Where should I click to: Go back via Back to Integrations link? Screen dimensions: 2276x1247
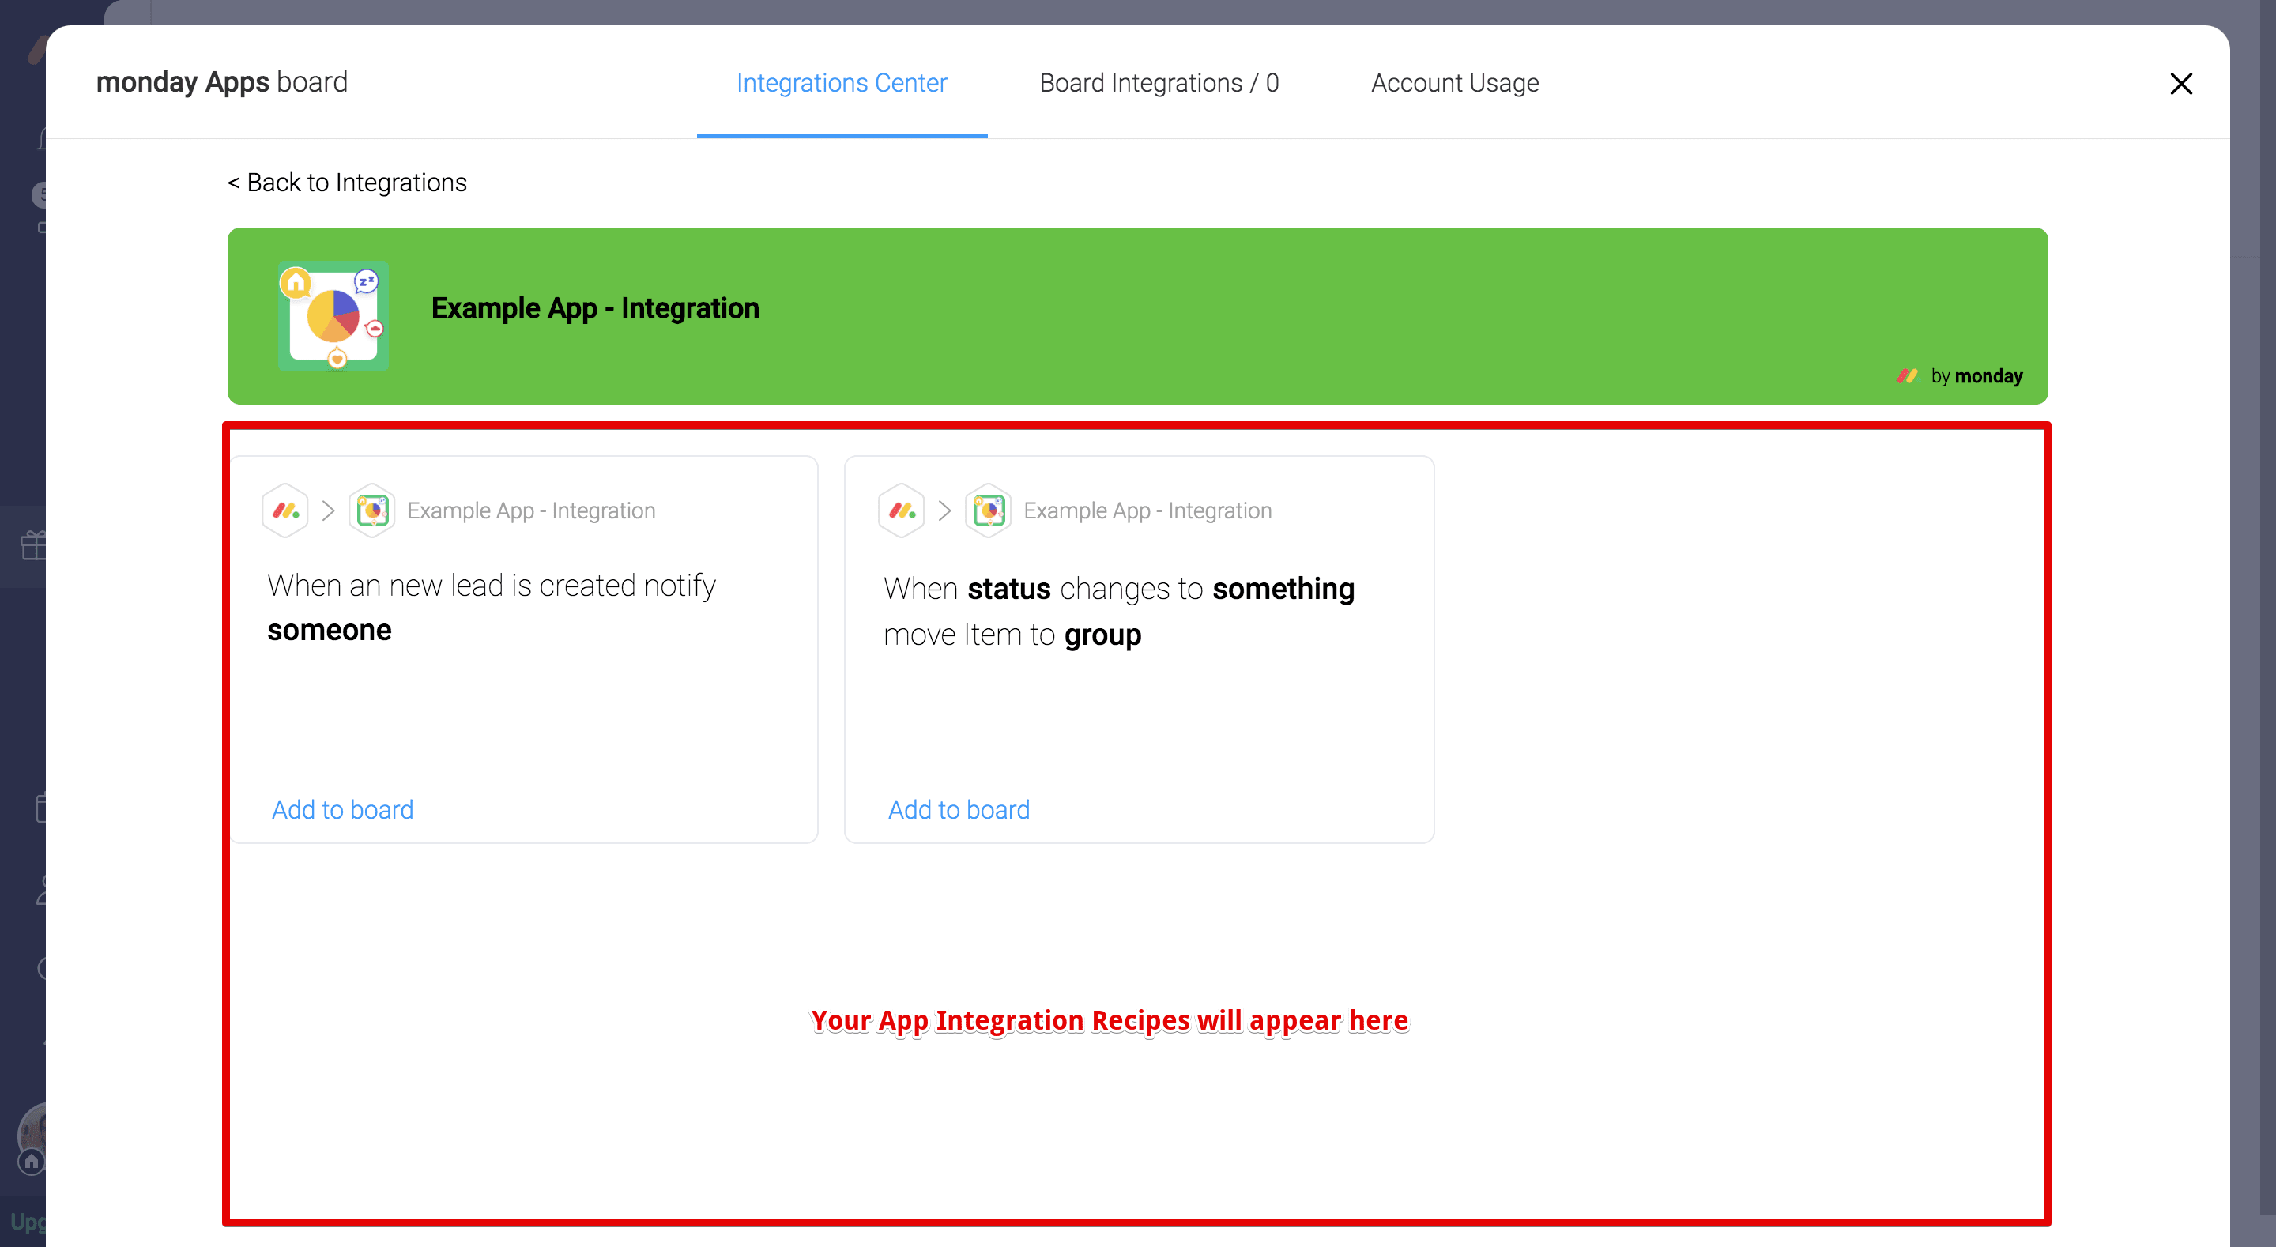(346, 182)
